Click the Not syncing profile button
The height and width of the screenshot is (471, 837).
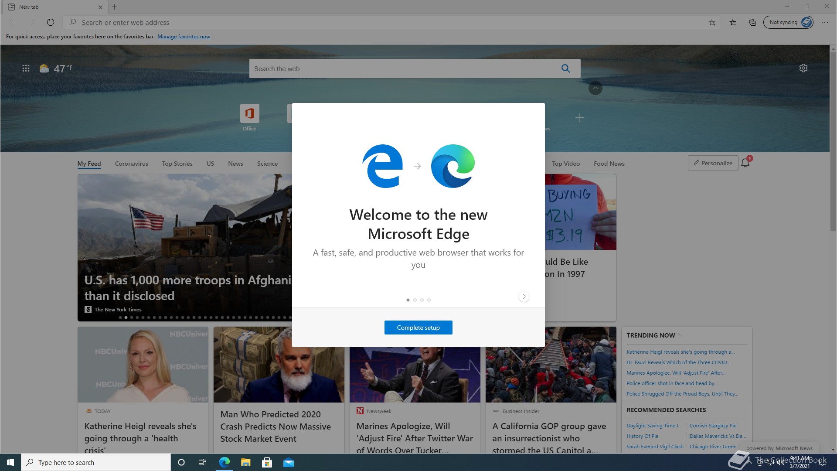(x=788, y=22)
